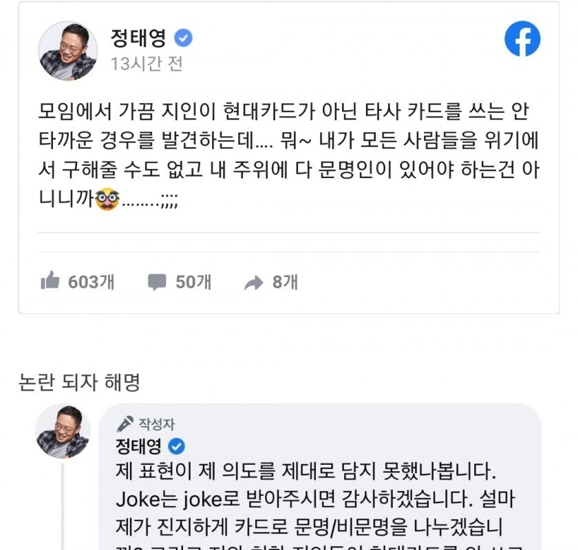Click the verified badge in post header

(x=183, y=38)
